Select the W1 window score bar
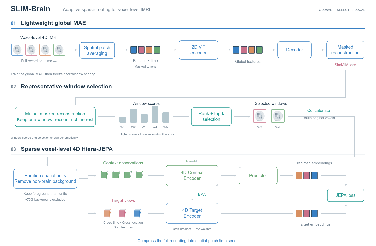This screenshot has height=246, width=376. (123, 120)
